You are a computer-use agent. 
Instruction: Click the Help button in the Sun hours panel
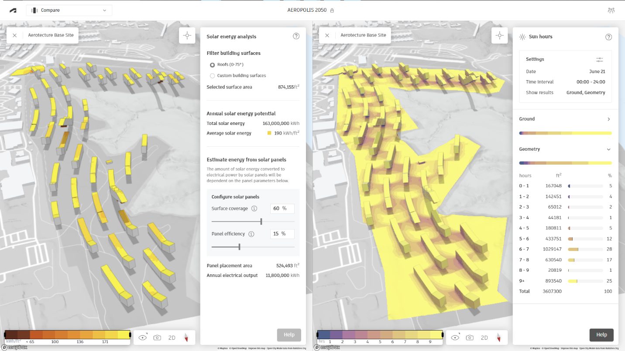(601, 335)
